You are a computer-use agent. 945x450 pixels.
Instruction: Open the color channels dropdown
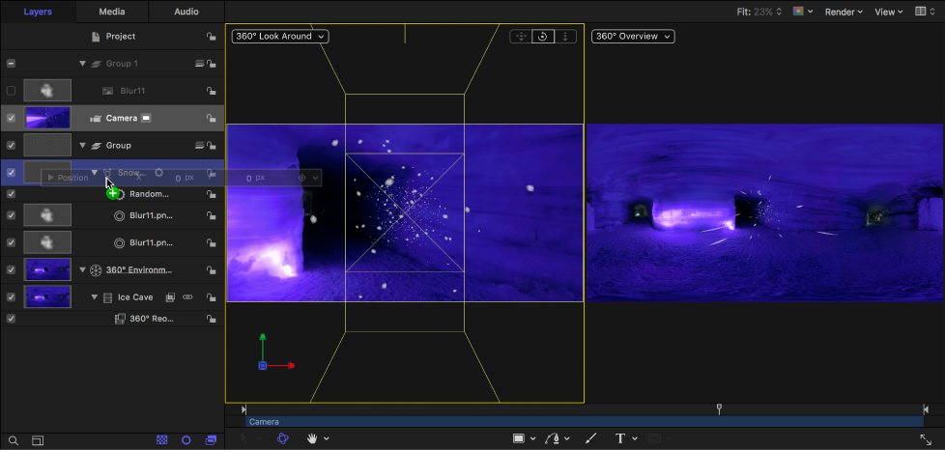[x=803, y=12]
